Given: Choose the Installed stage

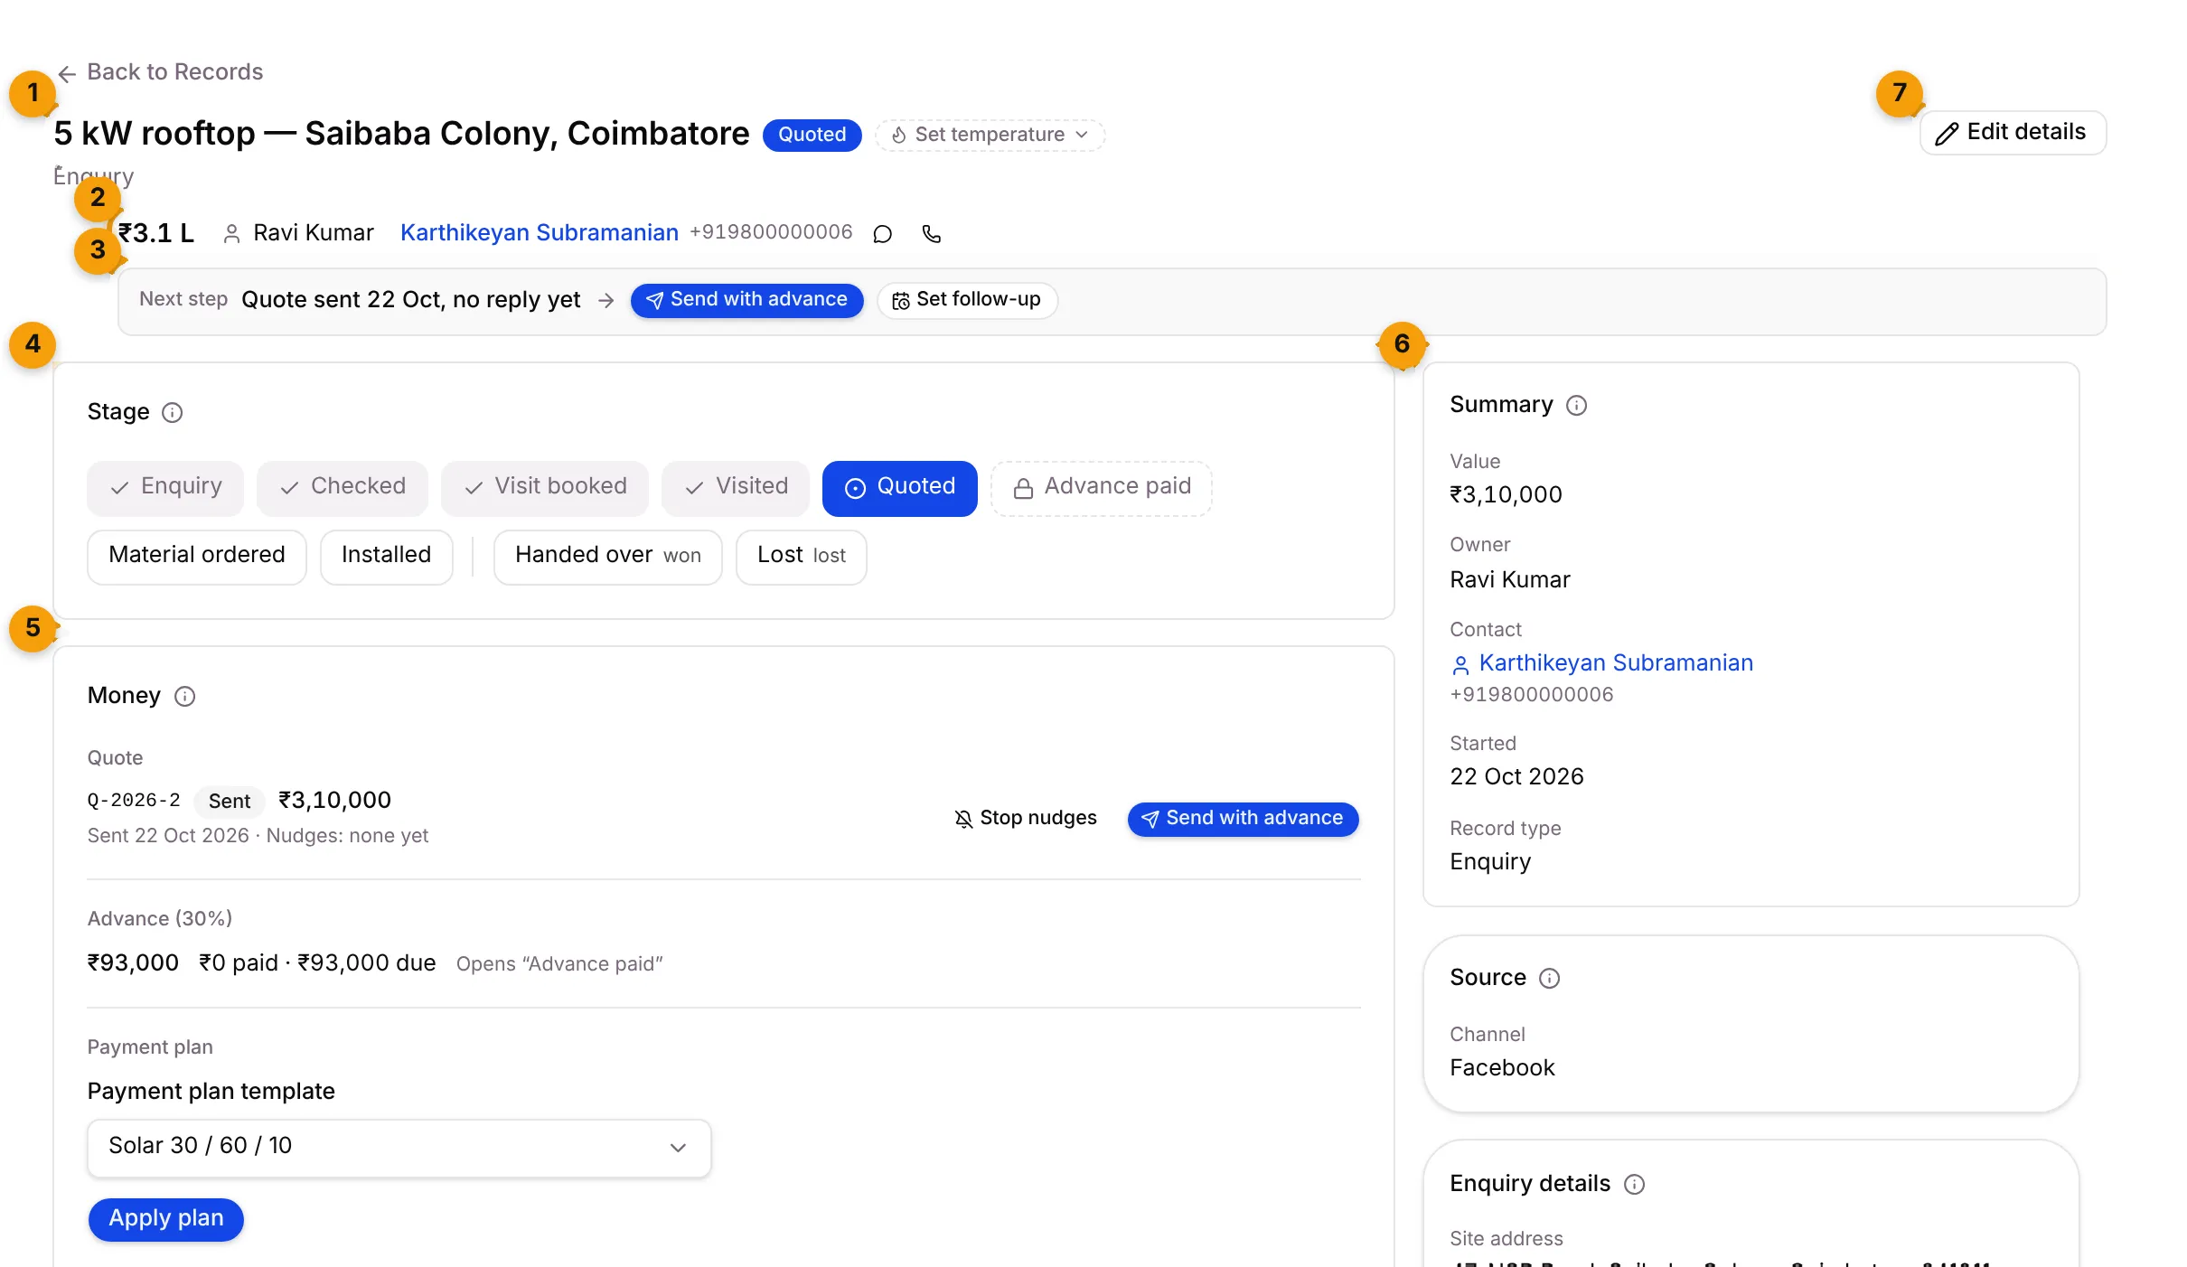Looking at the screenshot, I should [x=387, y=557].
